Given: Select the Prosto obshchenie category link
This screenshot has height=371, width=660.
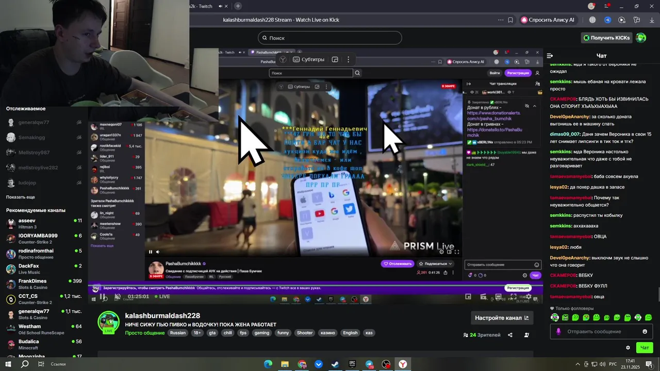Looking at the screenshot, I should tap(145, 333).
